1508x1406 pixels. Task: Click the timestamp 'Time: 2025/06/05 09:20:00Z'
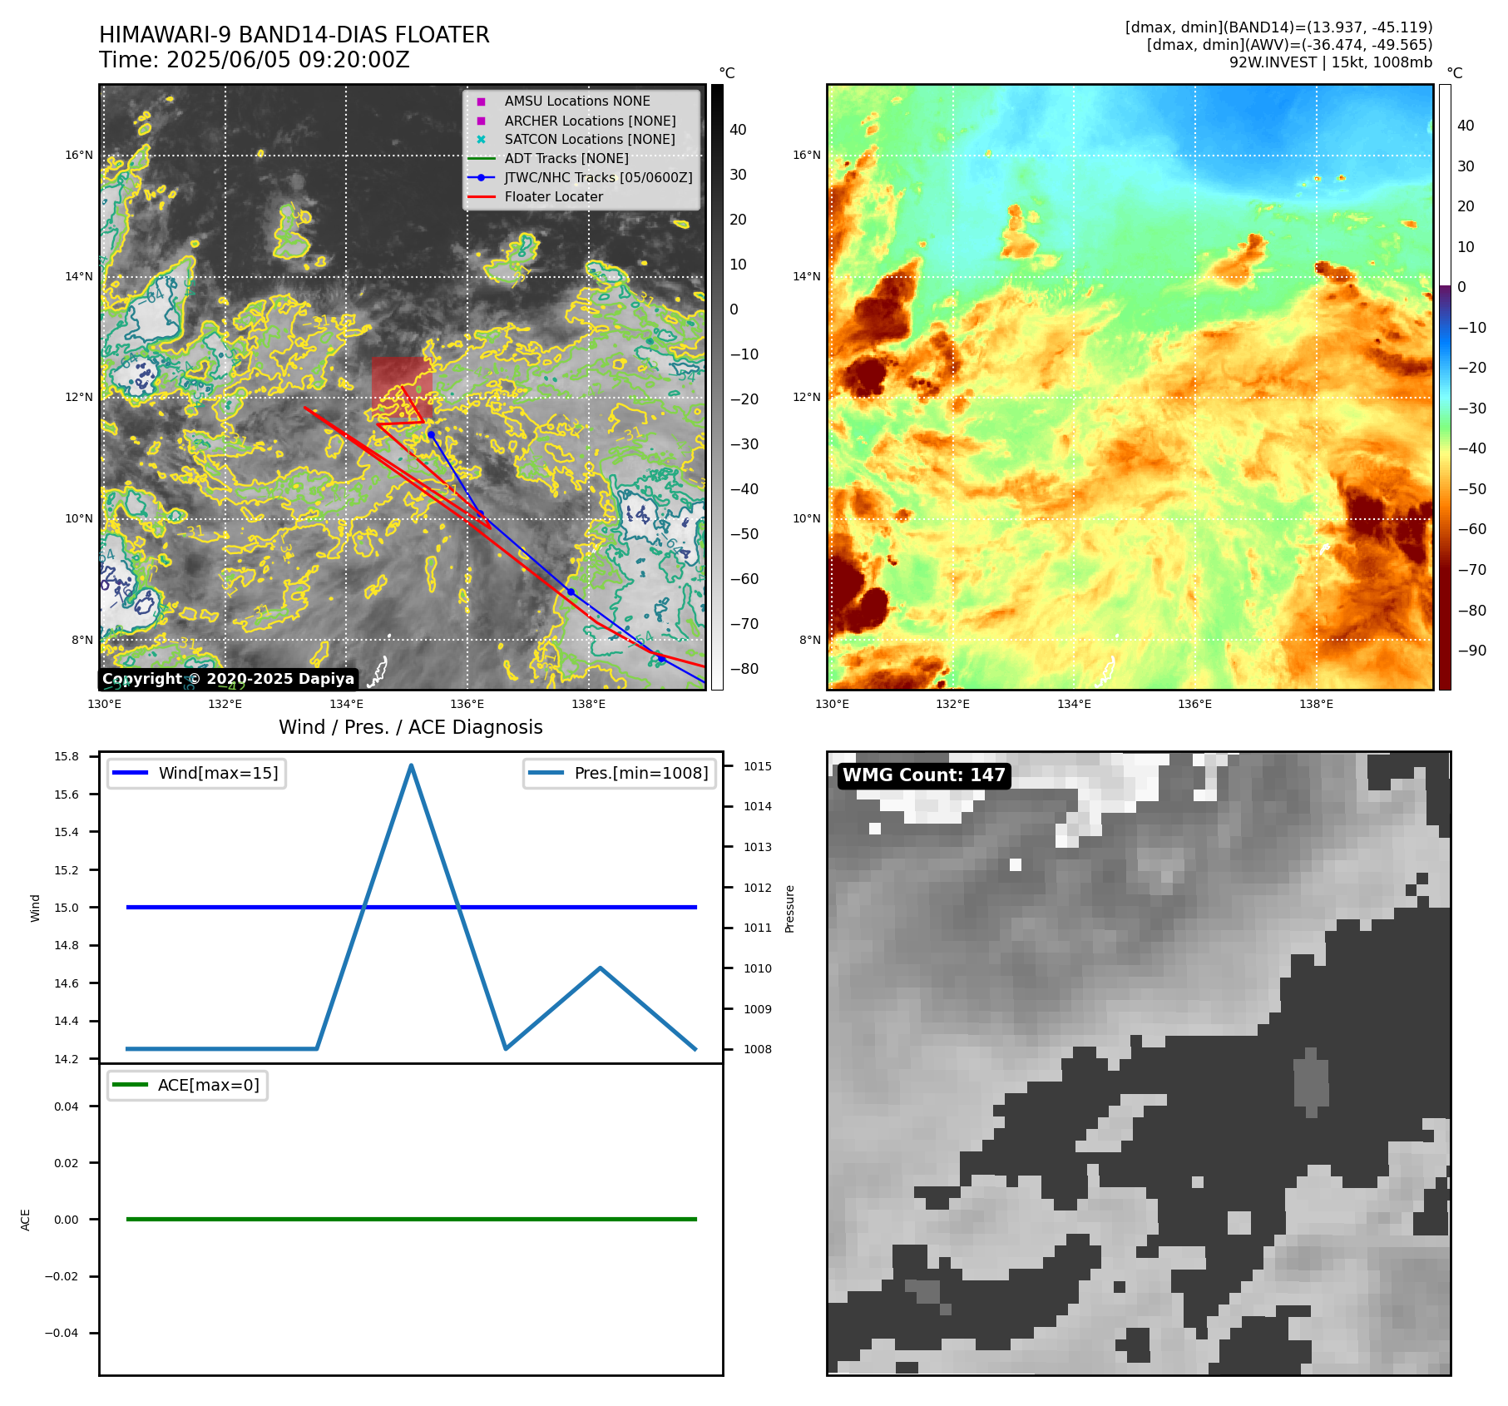coord(255,61)
